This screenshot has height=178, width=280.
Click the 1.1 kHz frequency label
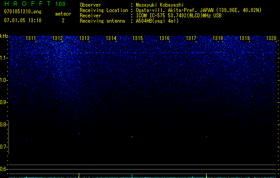pyautogui.click(x=3, y=58)
